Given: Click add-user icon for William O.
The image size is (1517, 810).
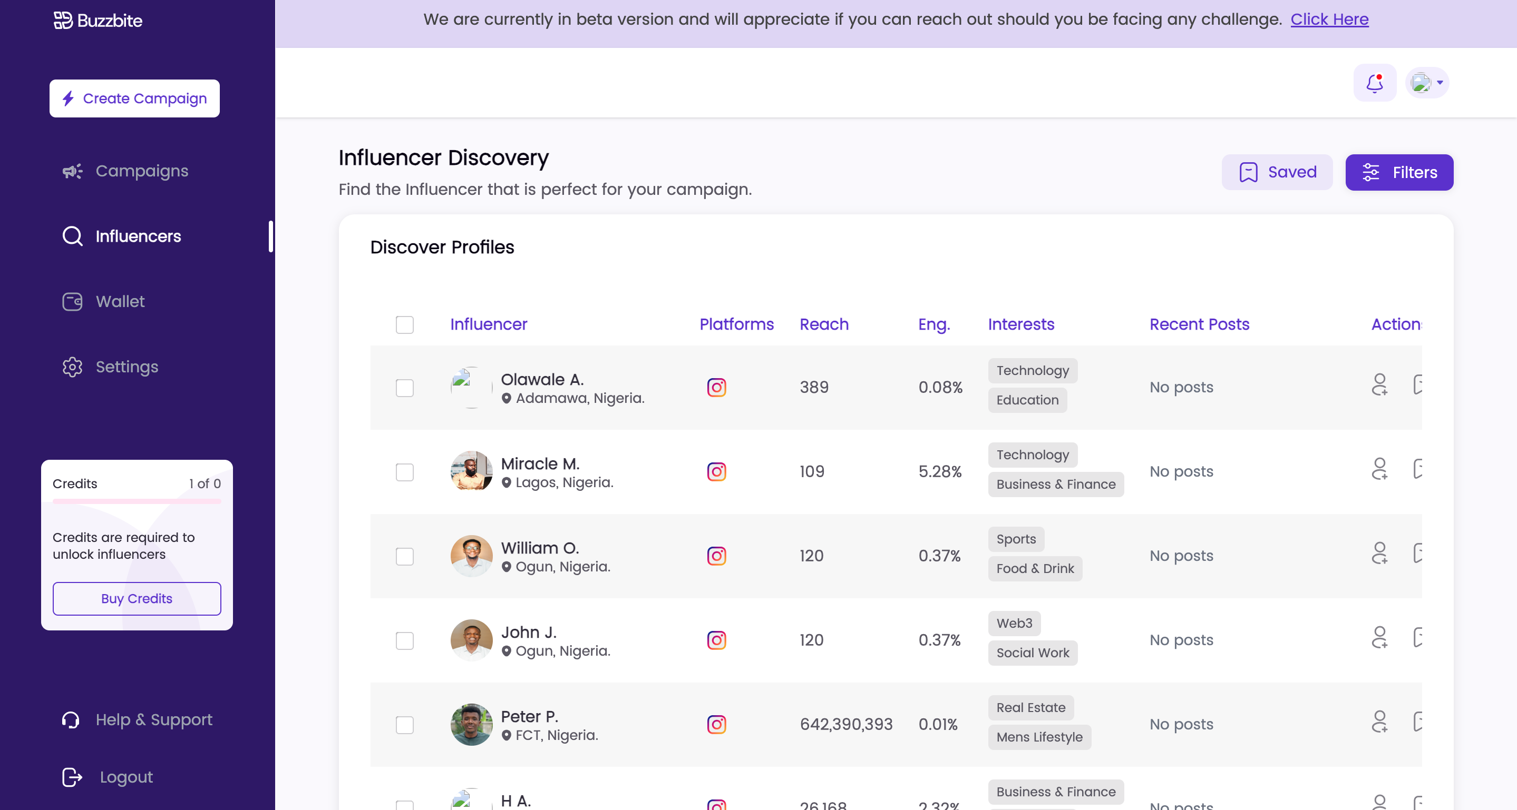Looking at the screenshot, I should 1378,554.
